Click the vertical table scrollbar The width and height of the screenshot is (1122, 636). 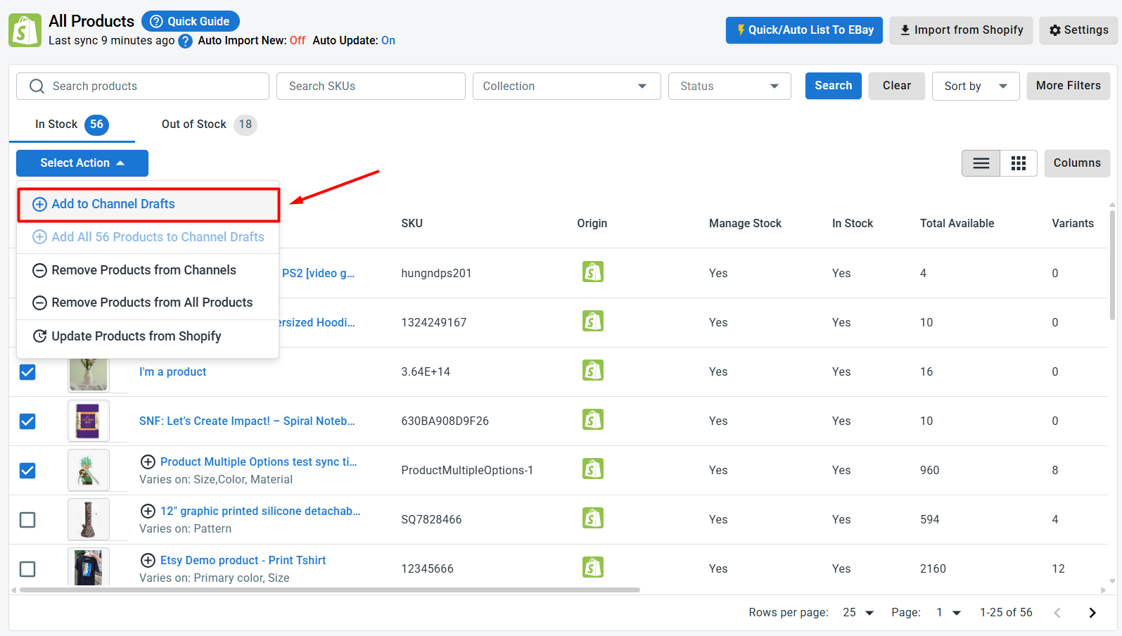(1112, 264)
